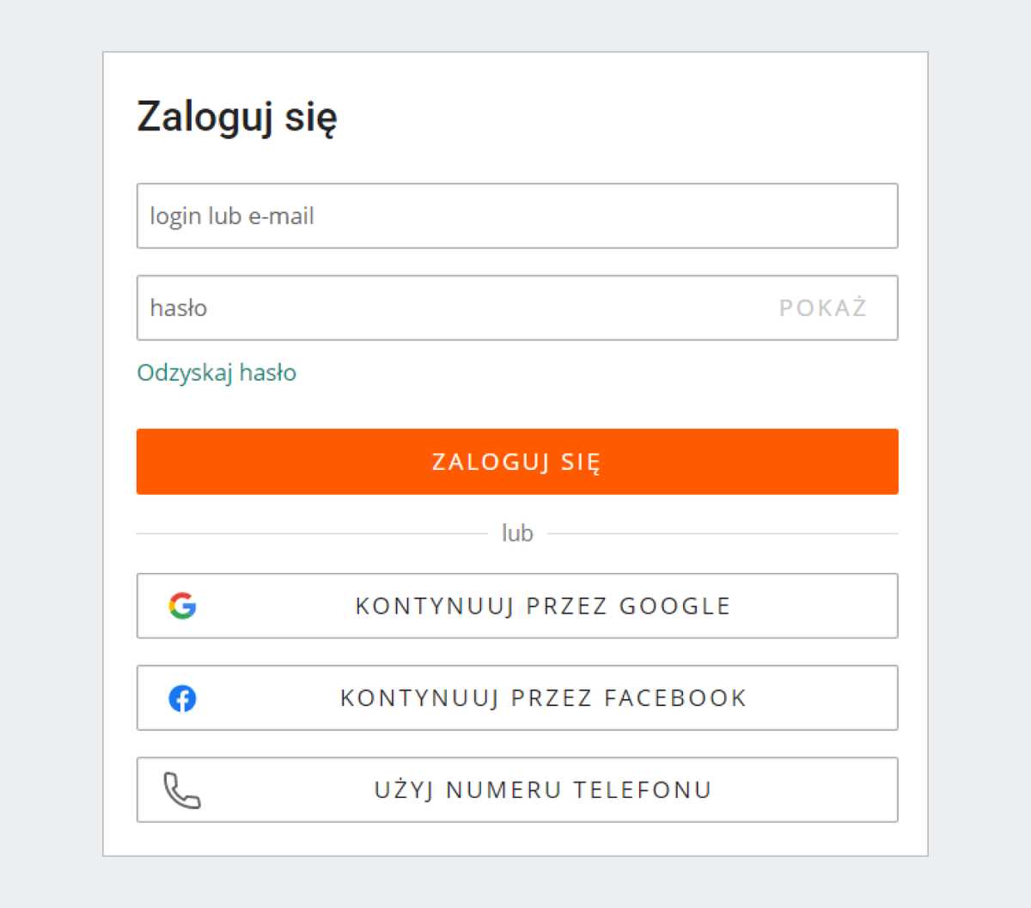Focus the 'login lub e-mail' input field
The width and height of the screenshot is (1031, 908).
(x=515, y=216)
